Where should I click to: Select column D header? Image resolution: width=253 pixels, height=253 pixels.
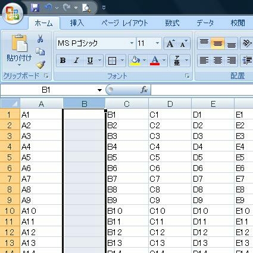170,103
